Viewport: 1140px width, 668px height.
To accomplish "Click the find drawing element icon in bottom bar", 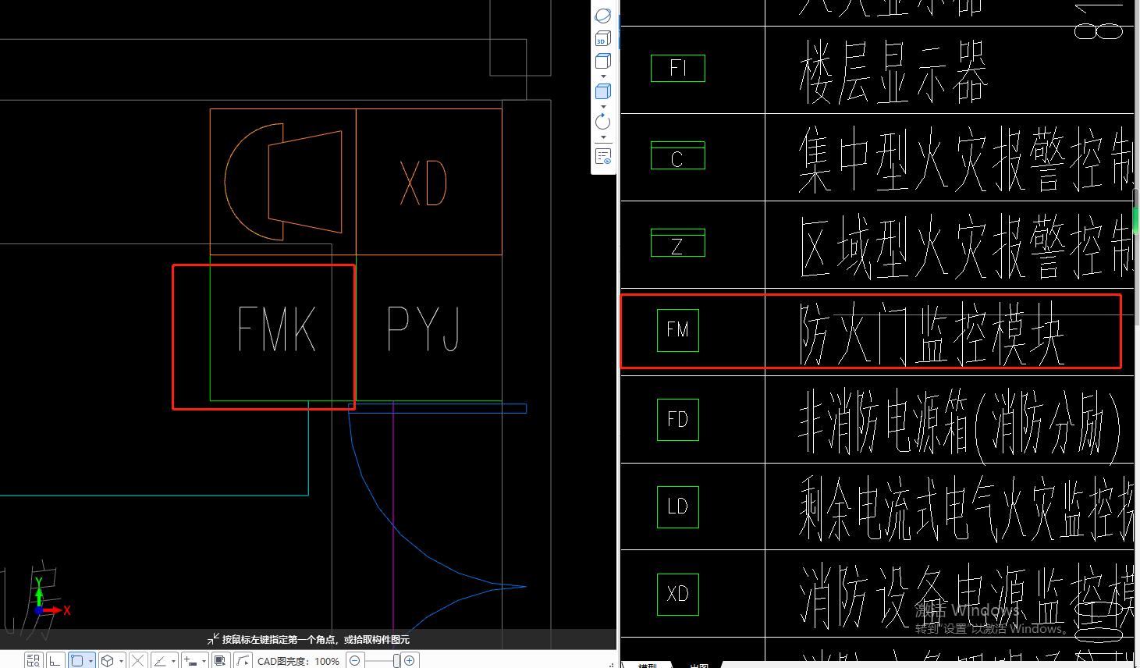I will 33,661.
